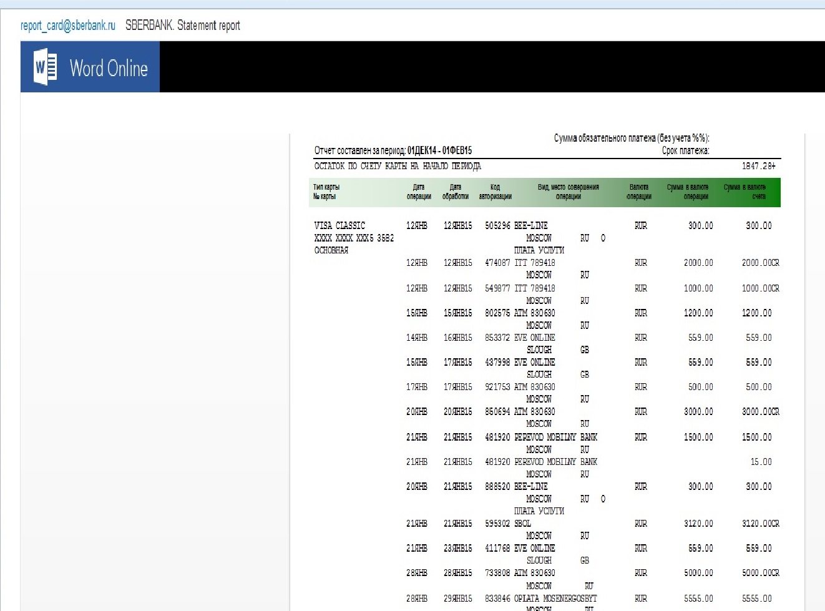Click the 921753 ATM 830630 transaction

coord(520,387)
